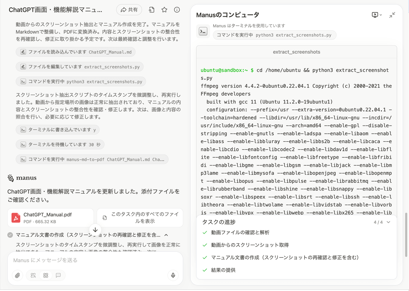Image resolution: width=409 pixels, height=291 pixels.
Task: Click the manus logo icon
Action: click(x=10, y=178)
